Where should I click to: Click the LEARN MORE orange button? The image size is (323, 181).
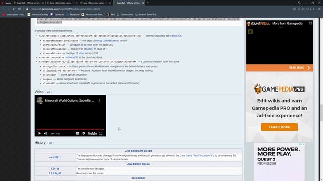pos(279,127)
